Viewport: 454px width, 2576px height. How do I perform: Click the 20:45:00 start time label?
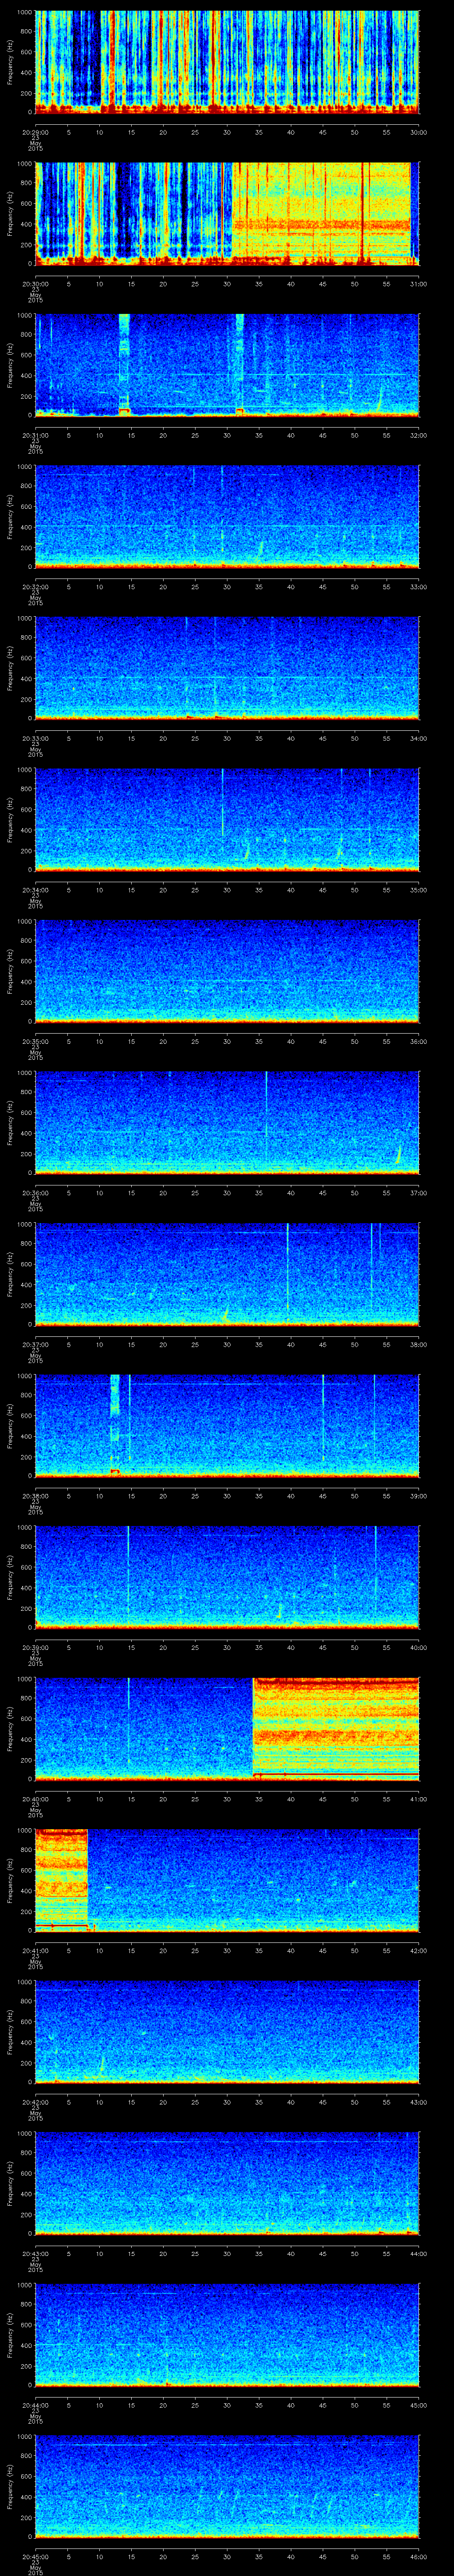(35, 2557)
